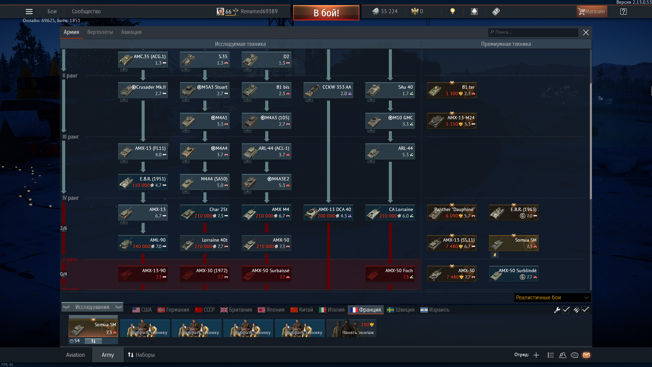Click the magnifier search icon
Screen dimensions: 652x367
pos(492,32)
